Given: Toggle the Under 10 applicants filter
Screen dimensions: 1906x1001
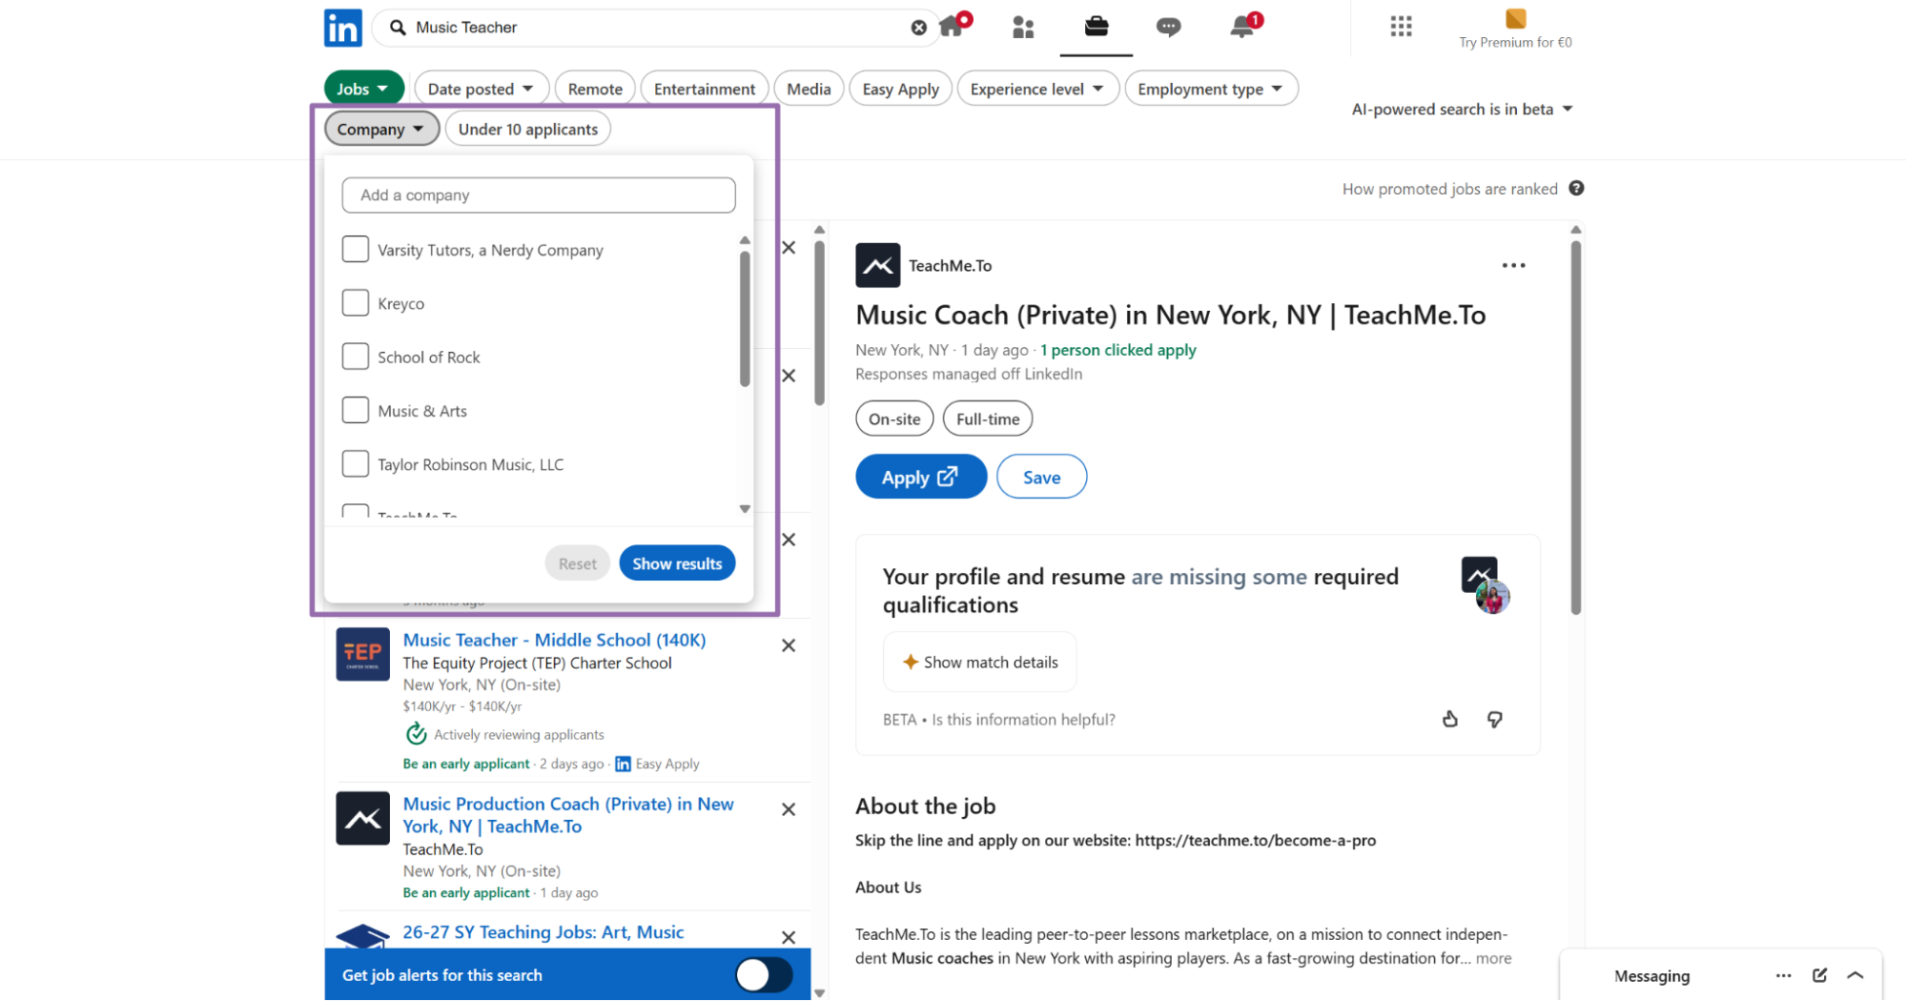Looking at the screenshot, I should [527, 129].
